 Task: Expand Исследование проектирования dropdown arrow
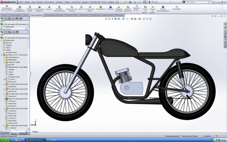(7, 13)
